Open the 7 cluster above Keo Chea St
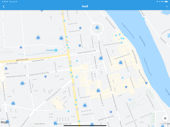The height and width of the screenshot is (127, 170). [x=85, y=106]
